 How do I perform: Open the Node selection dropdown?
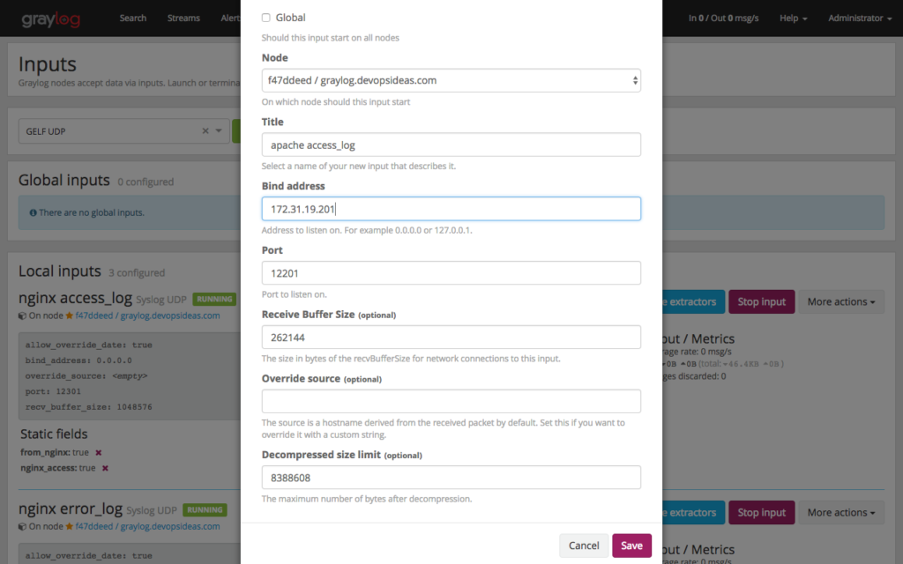451,79
